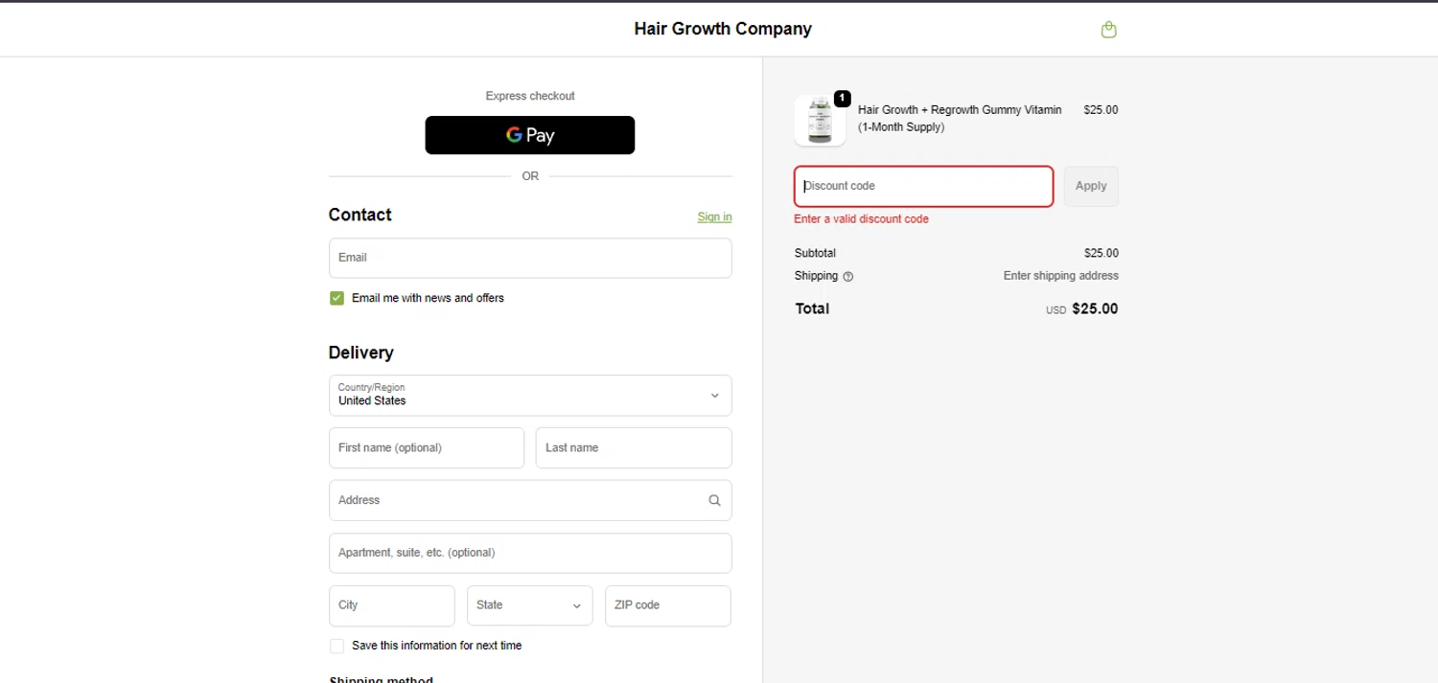Click the Sign in link
1438x683 pixels.
714,217
